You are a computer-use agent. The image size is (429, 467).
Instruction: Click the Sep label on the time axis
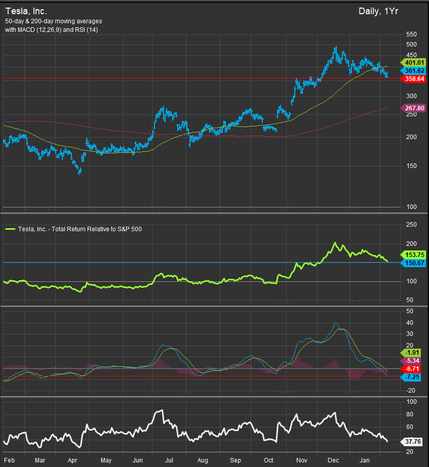(236, 460)
